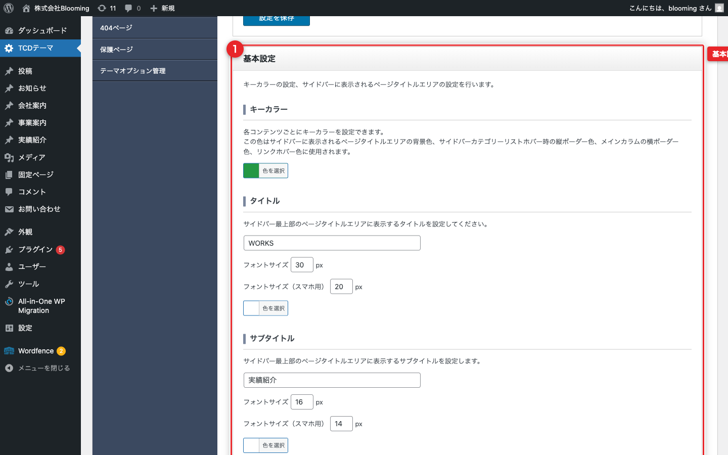Screen dimensions: 728x455
Task: Click the ダッシュボード gauge icon
Action: [9, 30]
